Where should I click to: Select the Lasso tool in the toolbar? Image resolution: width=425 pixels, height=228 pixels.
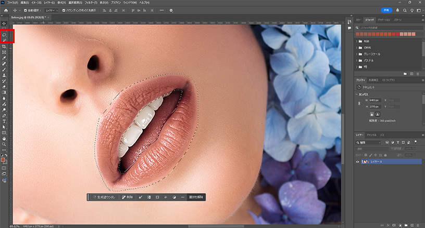tap(4, 35)
